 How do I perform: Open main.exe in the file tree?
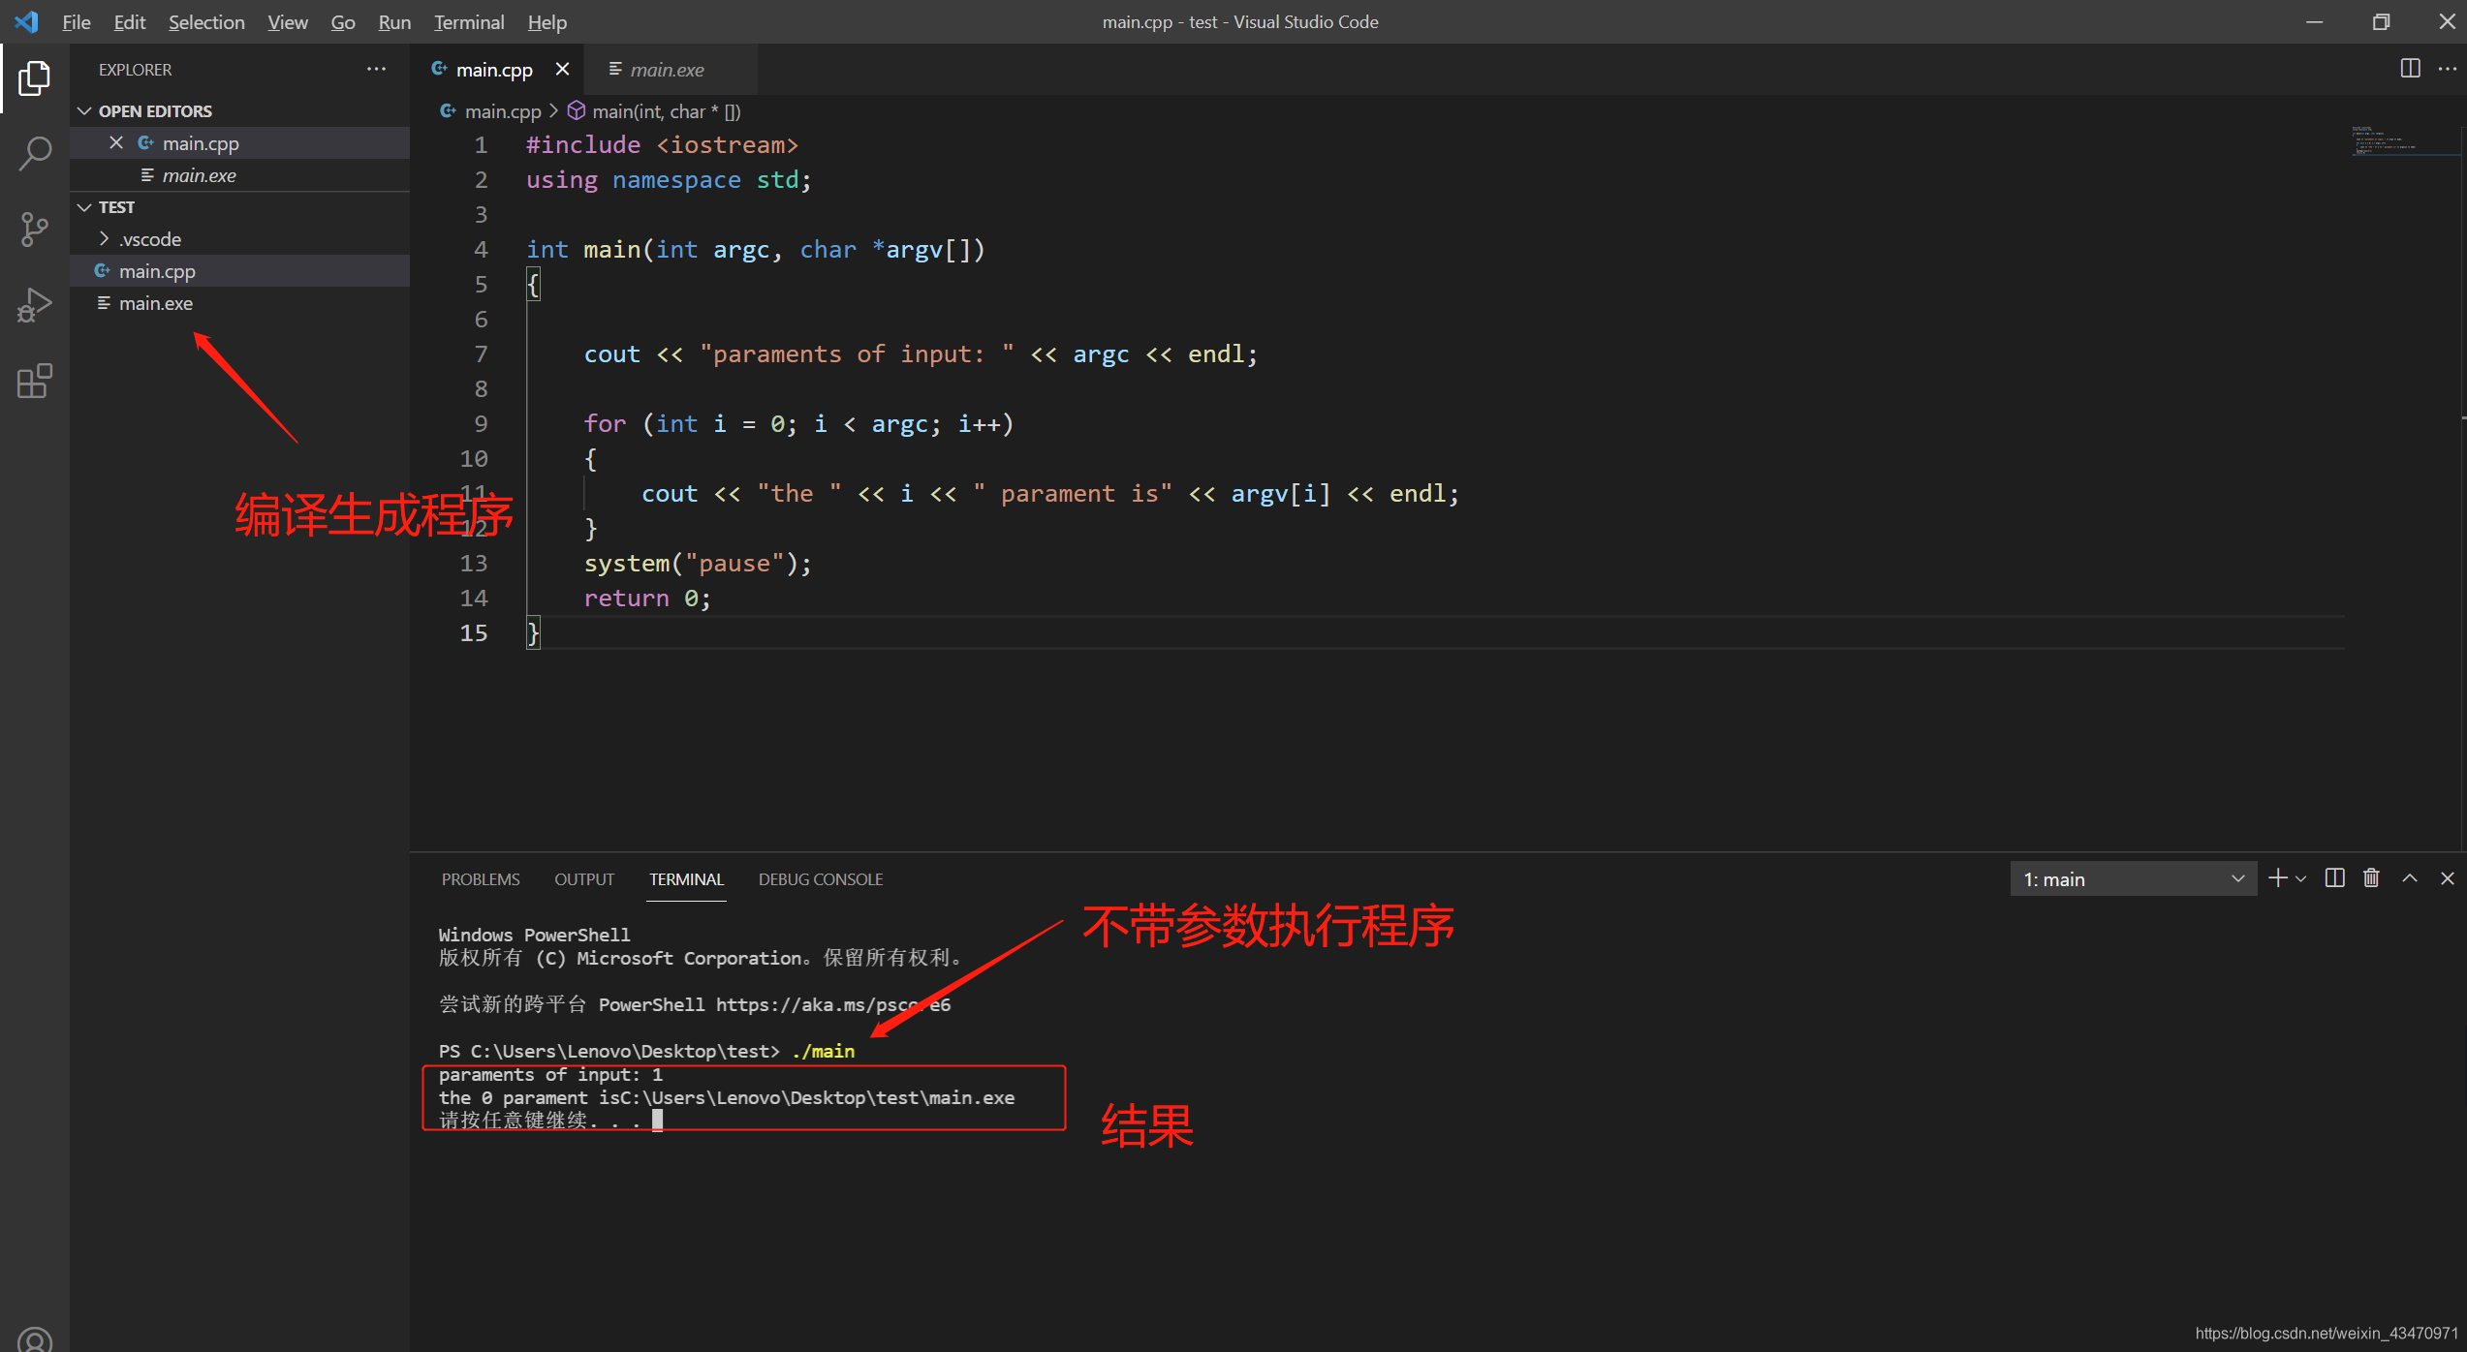[155, 304]
